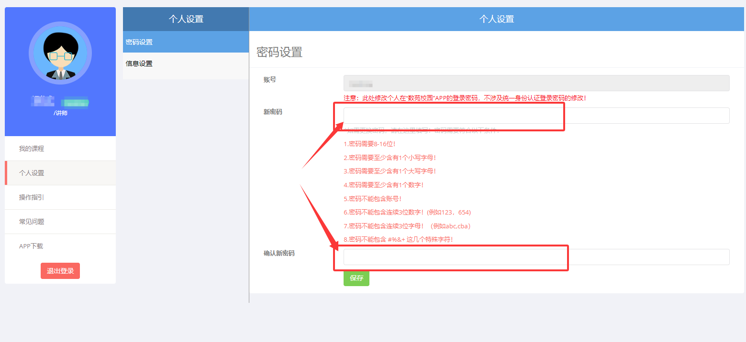
Task: Click the red 注意 warning text
Action: coord(465,98)
